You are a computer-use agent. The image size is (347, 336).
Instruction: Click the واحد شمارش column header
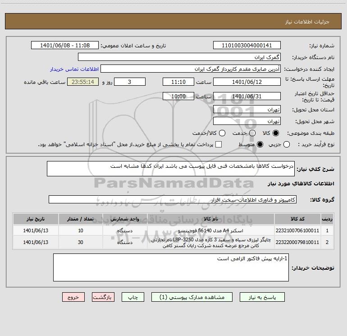(x=125, y=219)
